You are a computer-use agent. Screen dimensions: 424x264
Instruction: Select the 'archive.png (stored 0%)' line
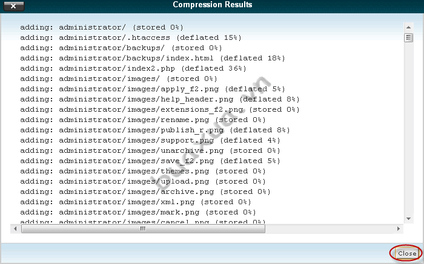coord(145,191)
